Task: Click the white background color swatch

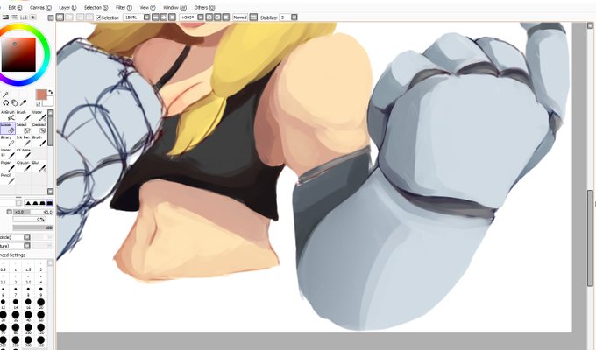Action: point(49,101)
